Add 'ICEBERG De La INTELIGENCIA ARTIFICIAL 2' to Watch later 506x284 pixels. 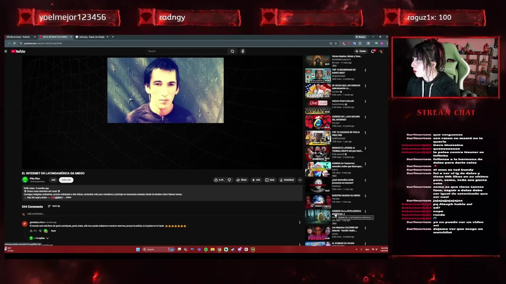(327, 213)
